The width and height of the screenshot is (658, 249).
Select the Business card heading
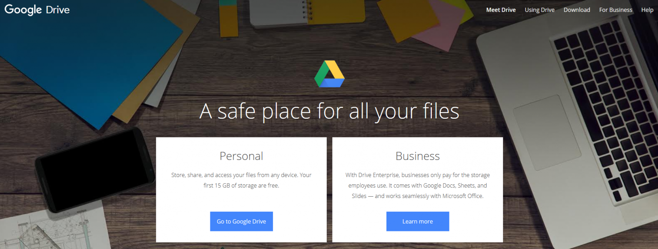tap(418, 156)
